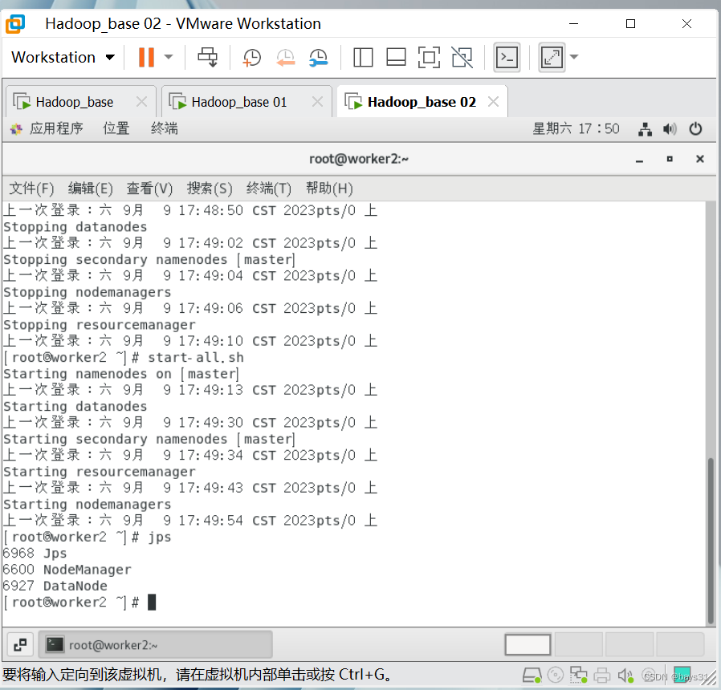Switch to the first workspace in pager

coord(528,645)
